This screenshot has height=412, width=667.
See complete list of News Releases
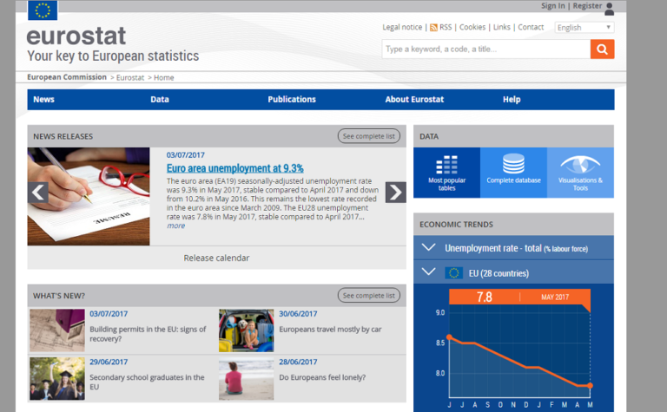pos(369,136)
